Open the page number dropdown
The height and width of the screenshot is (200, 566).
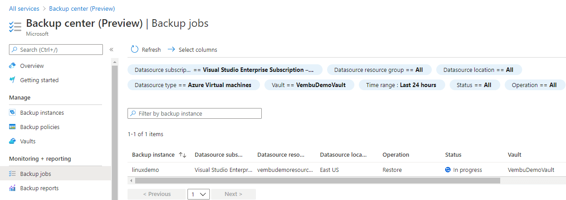198,194
